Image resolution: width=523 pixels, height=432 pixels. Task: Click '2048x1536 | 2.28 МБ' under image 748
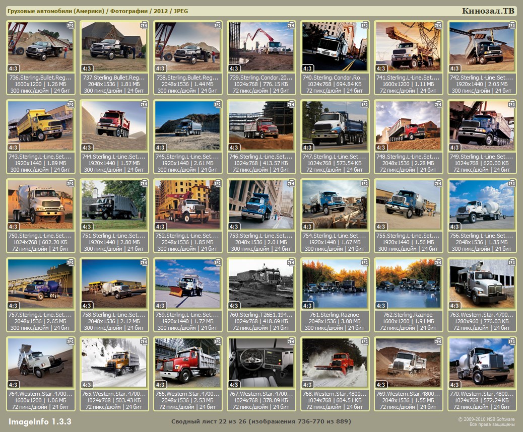click(408, 163)
